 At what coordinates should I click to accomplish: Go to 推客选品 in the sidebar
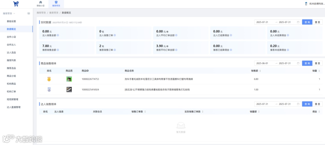(11, 68)
